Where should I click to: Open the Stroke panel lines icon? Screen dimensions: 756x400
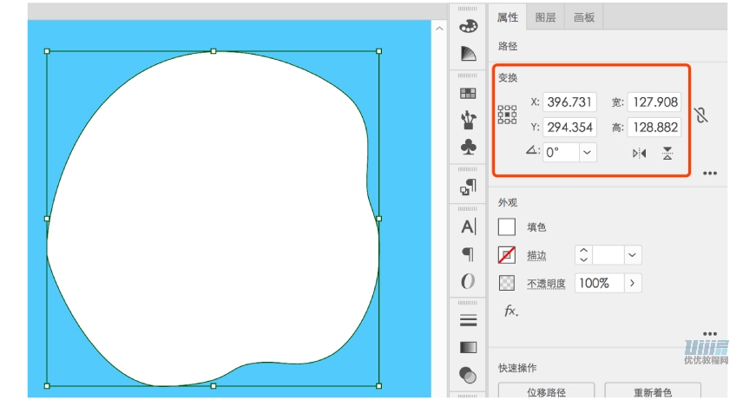pos(468,320)
